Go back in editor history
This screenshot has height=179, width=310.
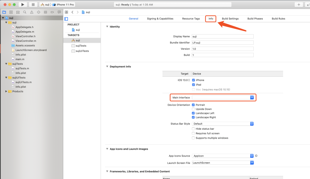[72, 12]
